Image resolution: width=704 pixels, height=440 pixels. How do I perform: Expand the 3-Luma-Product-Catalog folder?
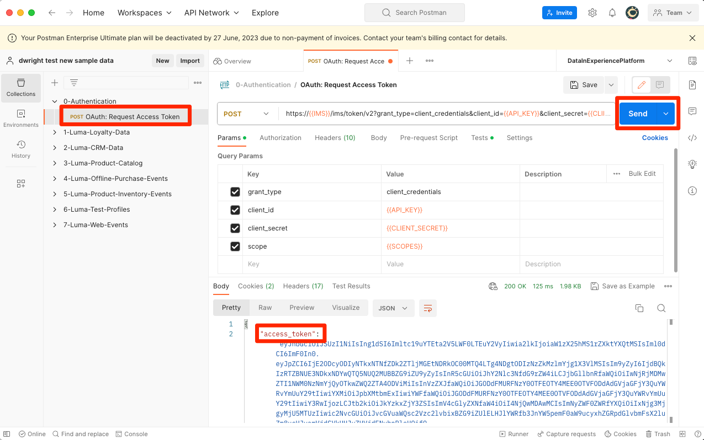[55, 163]
